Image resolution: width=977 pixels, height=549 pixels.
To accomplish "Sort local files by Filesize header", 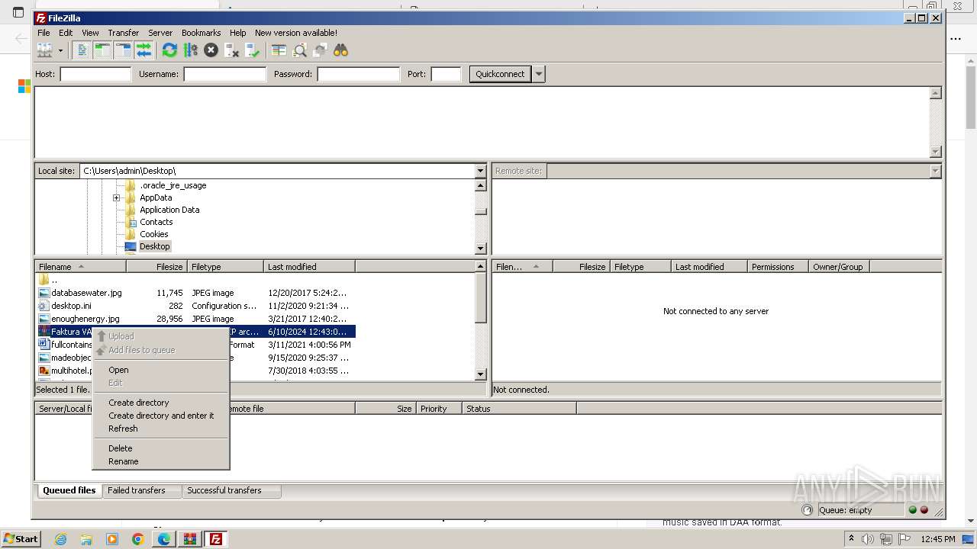I will click(x=156, y=267).
